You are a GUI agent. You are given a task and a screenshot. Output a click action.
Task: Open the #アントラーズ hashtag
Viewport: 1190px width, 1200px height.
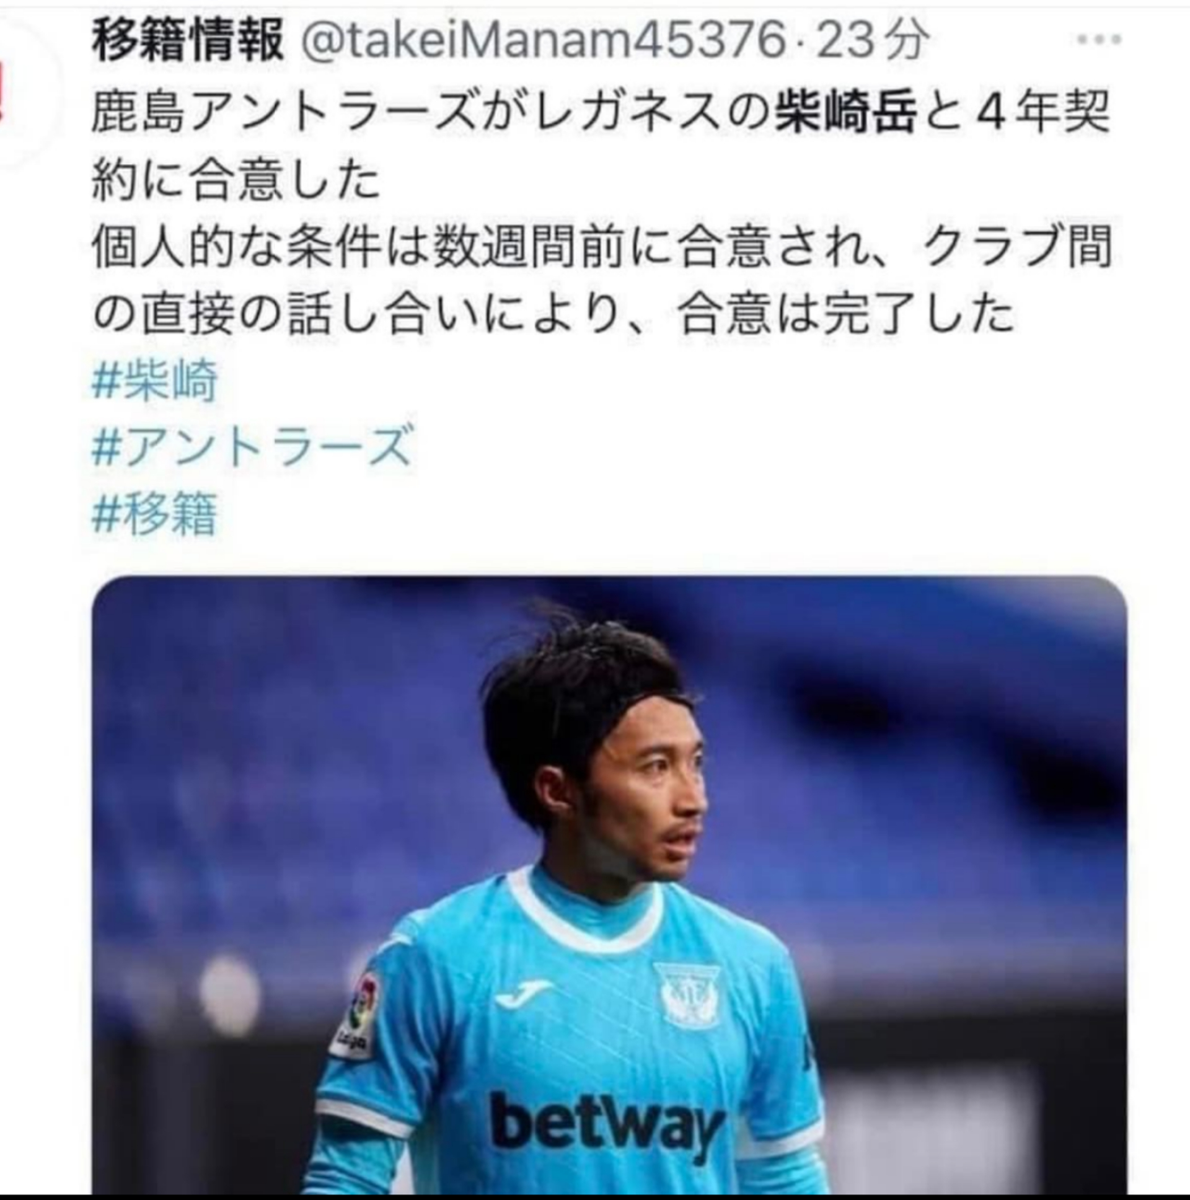tap(252, 445)
